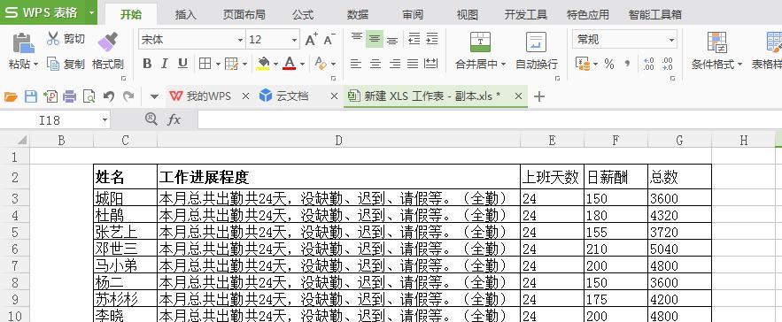Open the number format dropdown showing 常规
Image resolution: width=782 pixels, height=322 pixels.
coord(624,40)
